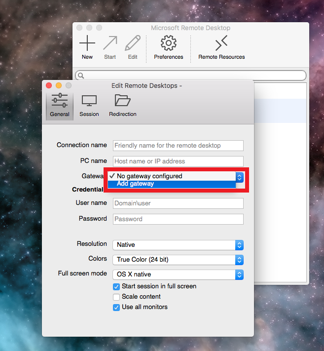Open the Colors dropdown True Color (24 bit)

pyautogui.click(x=178, y=260)
